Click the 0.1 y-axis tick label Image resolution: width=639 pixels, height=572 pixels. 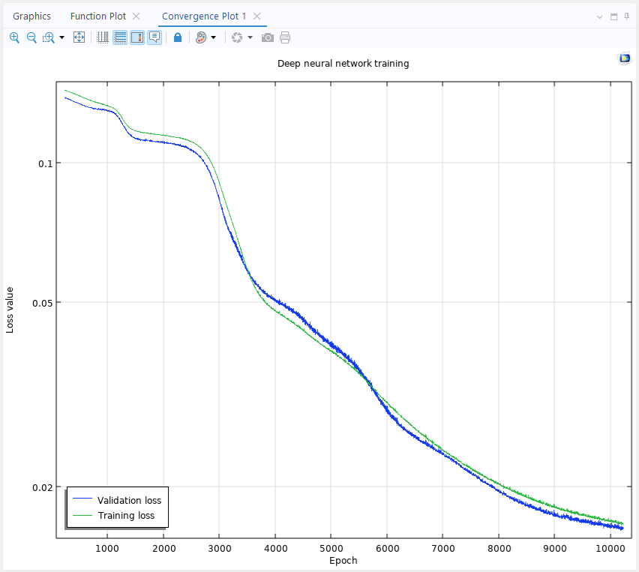45,163
